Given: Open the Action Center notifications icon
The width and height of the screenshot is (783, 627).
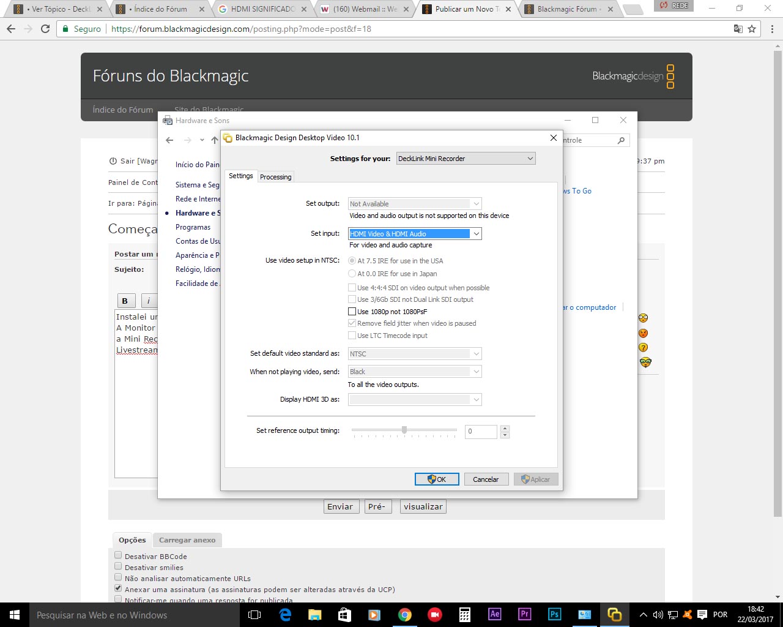Looking at the screenshot, I should (x=702, y=615).
